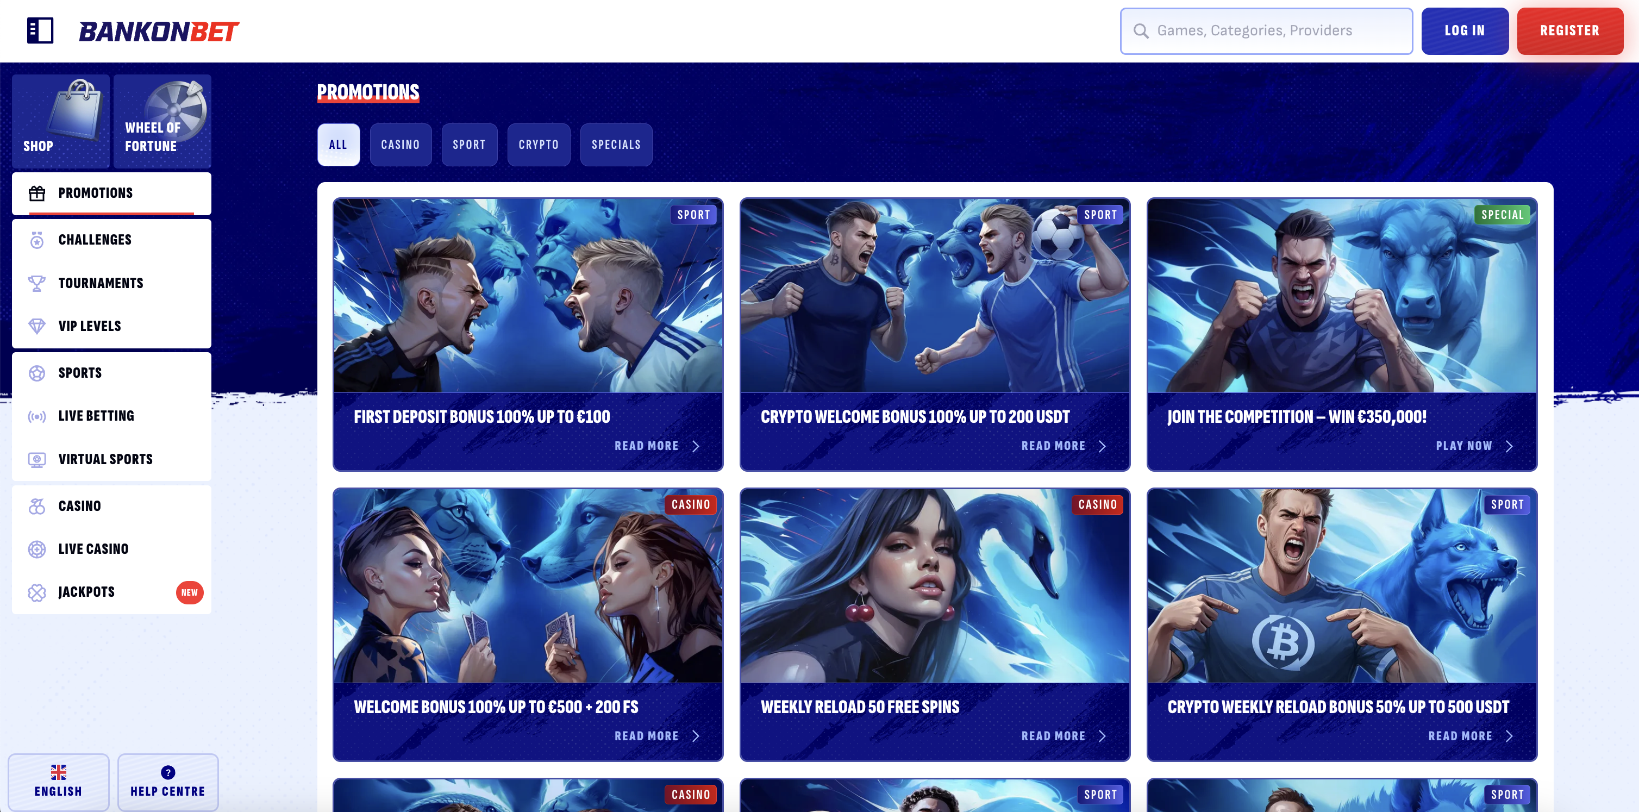This screenshot has height=812, width=1639.
Task: Open Crypto Weekly Reload bitcoin shirt image
Action: pos(1342,585)
